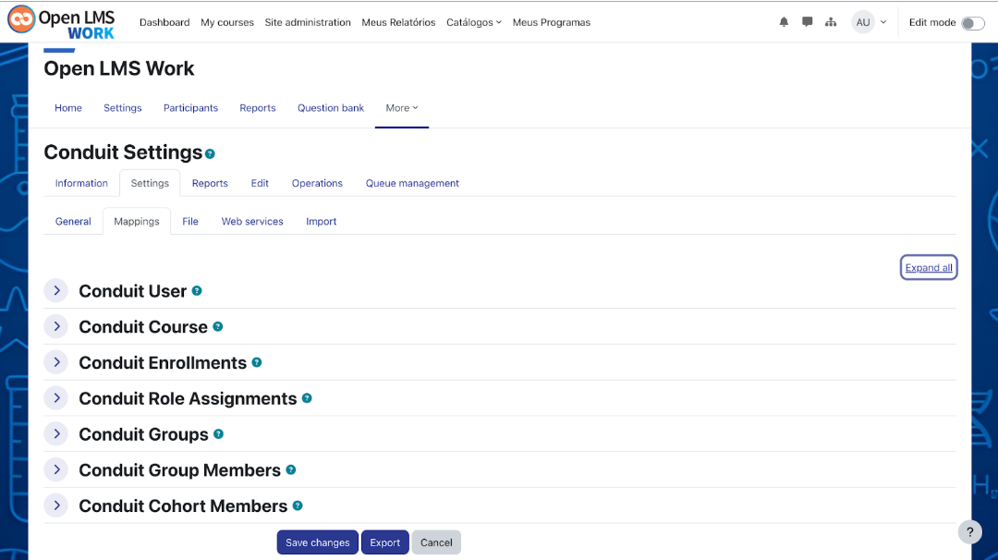Screen dimensions: 998x560
Task: Click help icon beside Conduit User
Action: 197,291
